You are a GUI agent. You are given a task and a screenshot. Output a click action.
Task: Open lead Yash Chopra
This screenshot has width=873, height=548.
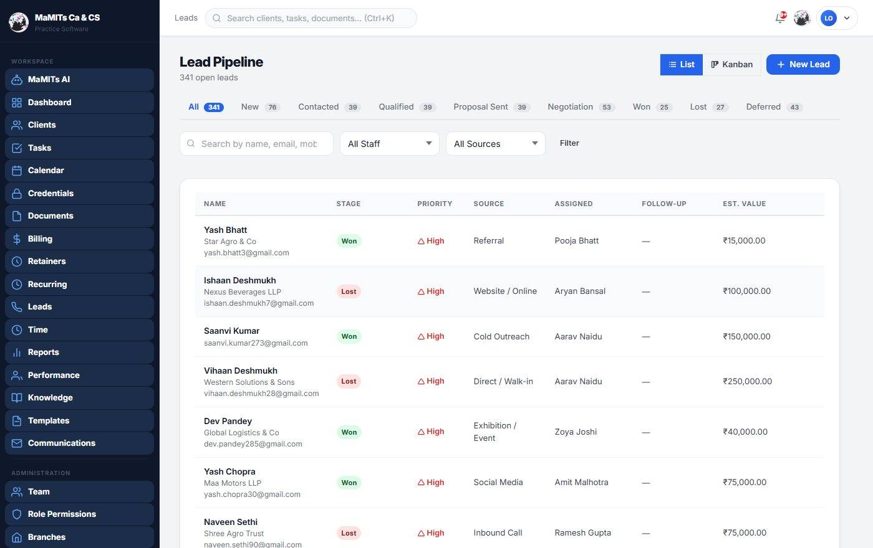(x=229, y=471)
